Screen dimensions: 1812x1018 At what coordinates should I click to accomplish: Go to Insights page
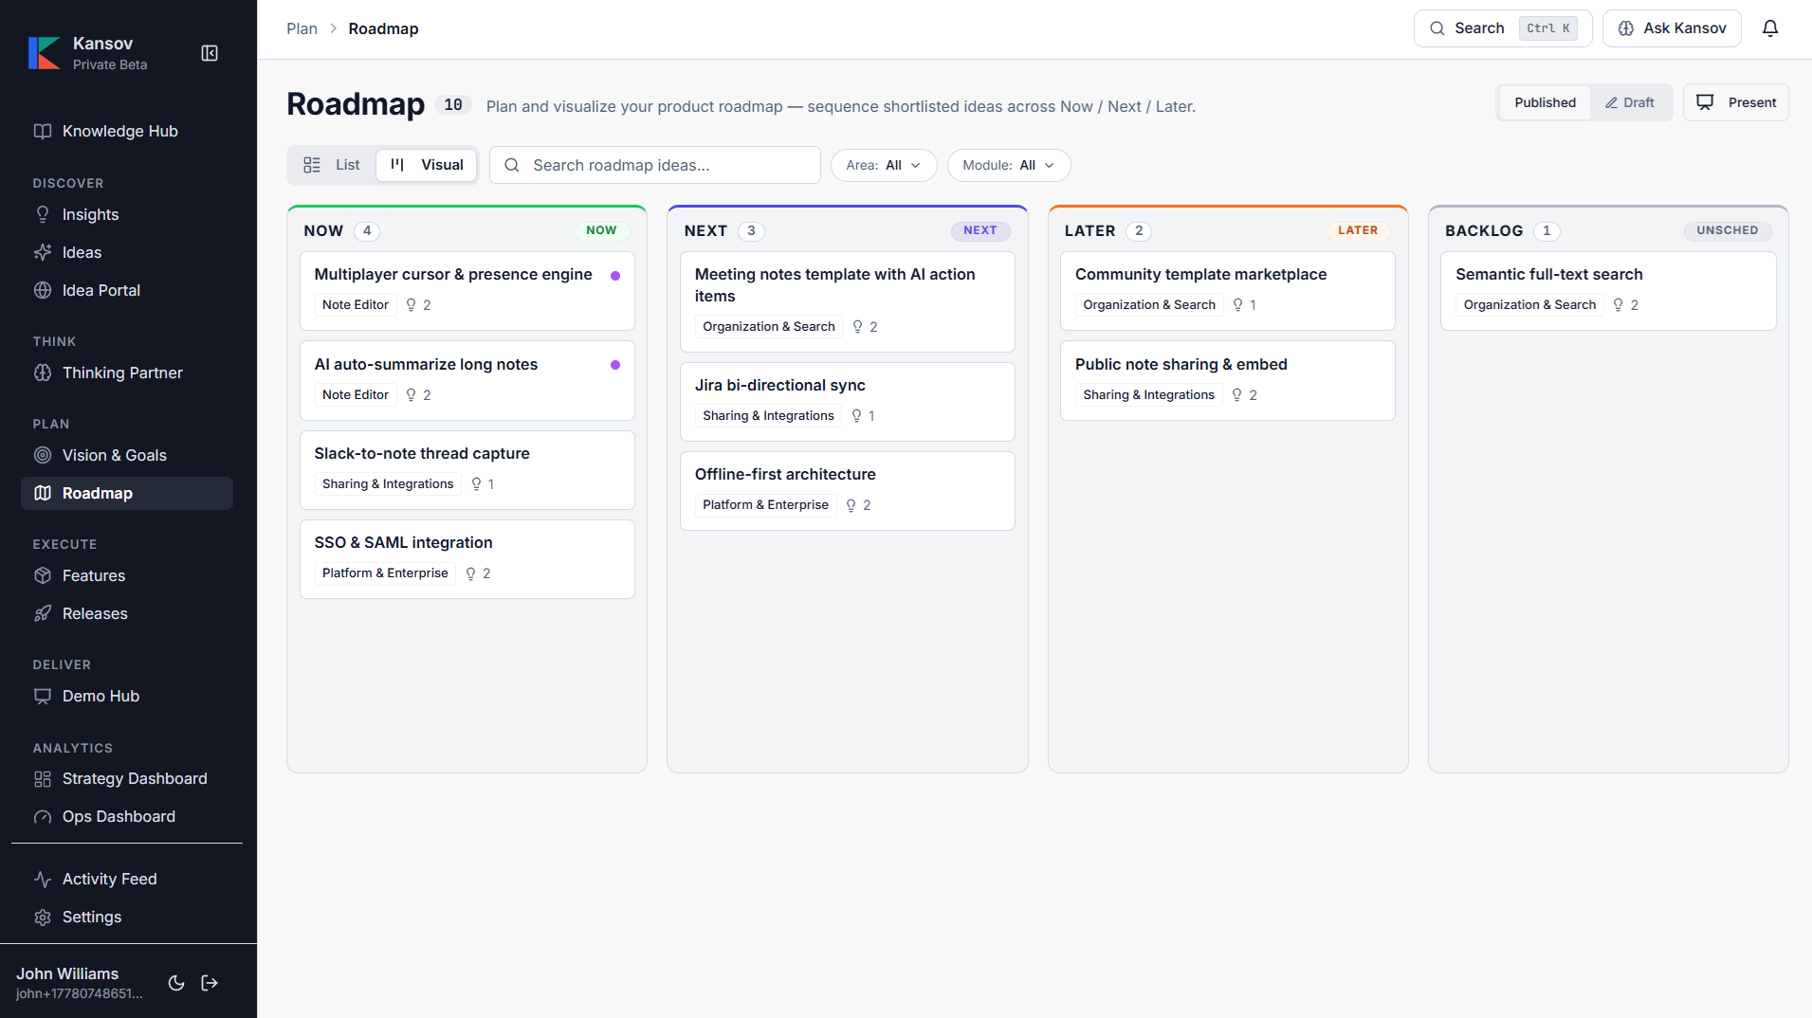(x=127, y=214)
